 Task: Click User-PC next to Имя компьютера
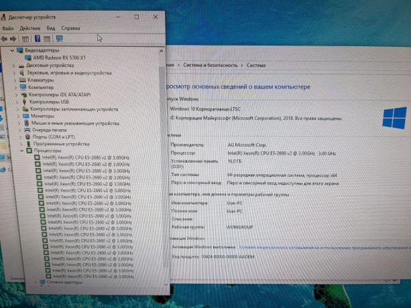pyautogui.click(x=235, y=203)
